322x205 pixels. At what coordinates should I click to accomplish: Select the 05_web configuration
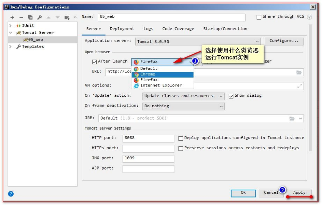(43, 40)
